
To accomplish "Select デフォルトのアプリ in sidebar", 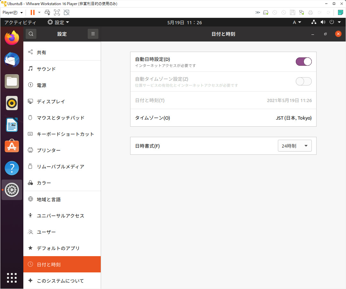I will tap(62, 248).
